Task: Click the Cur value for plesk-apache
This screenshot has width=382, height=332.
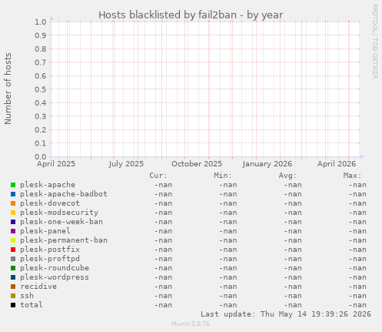Action: 163,185
